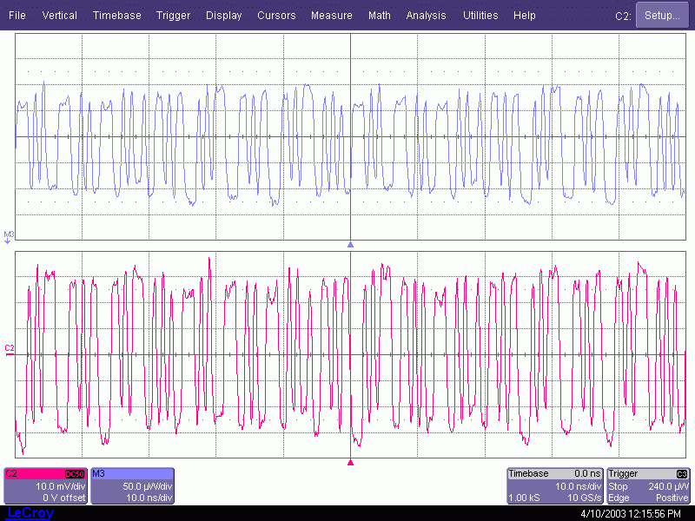The image size is (695, 521).
Task: Open the C2 channel descriptor box
Action: click(45, 485)
